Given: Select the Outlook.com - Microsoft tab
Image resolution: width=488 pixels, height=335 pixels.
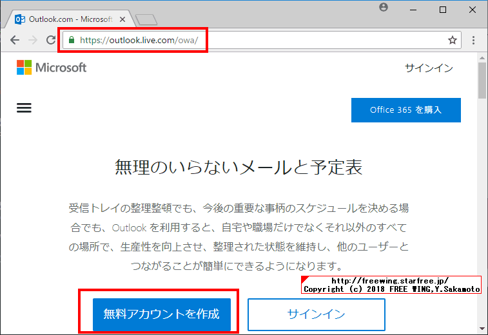Looking at the screenshot, I should (x=70, y=19).
